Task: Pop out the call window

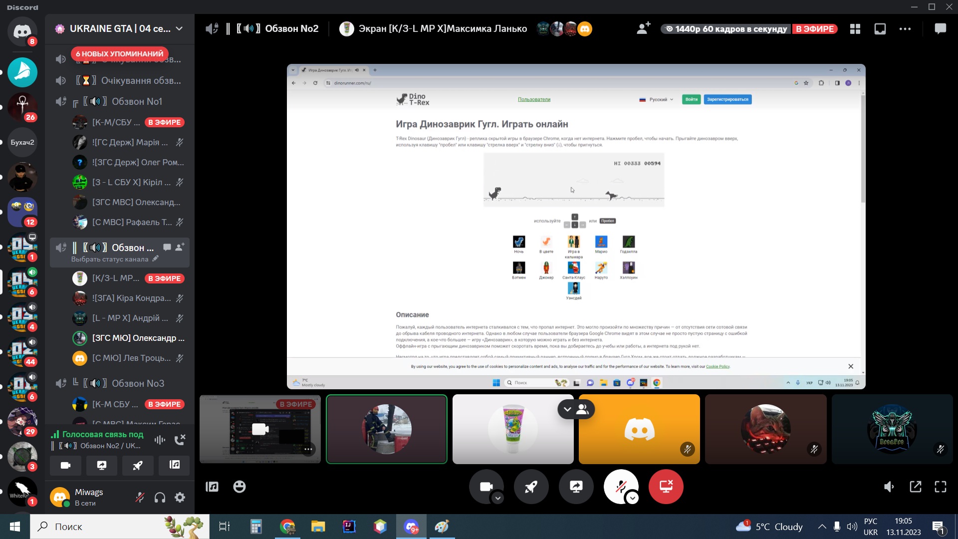Action: 915,487
